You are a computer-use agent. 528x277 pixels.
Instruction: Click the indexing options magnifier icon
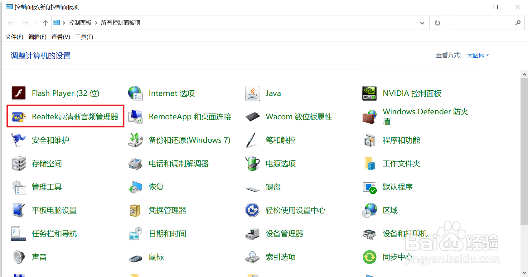[x=253, y=257]
